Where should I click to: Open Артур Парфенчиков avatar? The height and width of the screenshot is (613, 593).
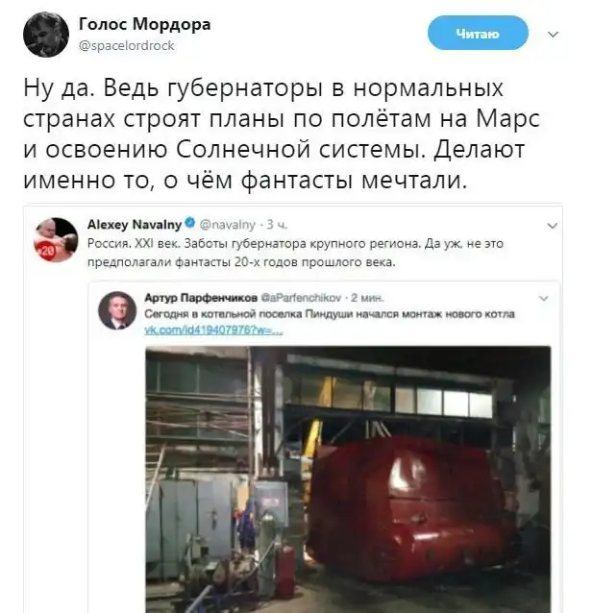coord(117,310)
